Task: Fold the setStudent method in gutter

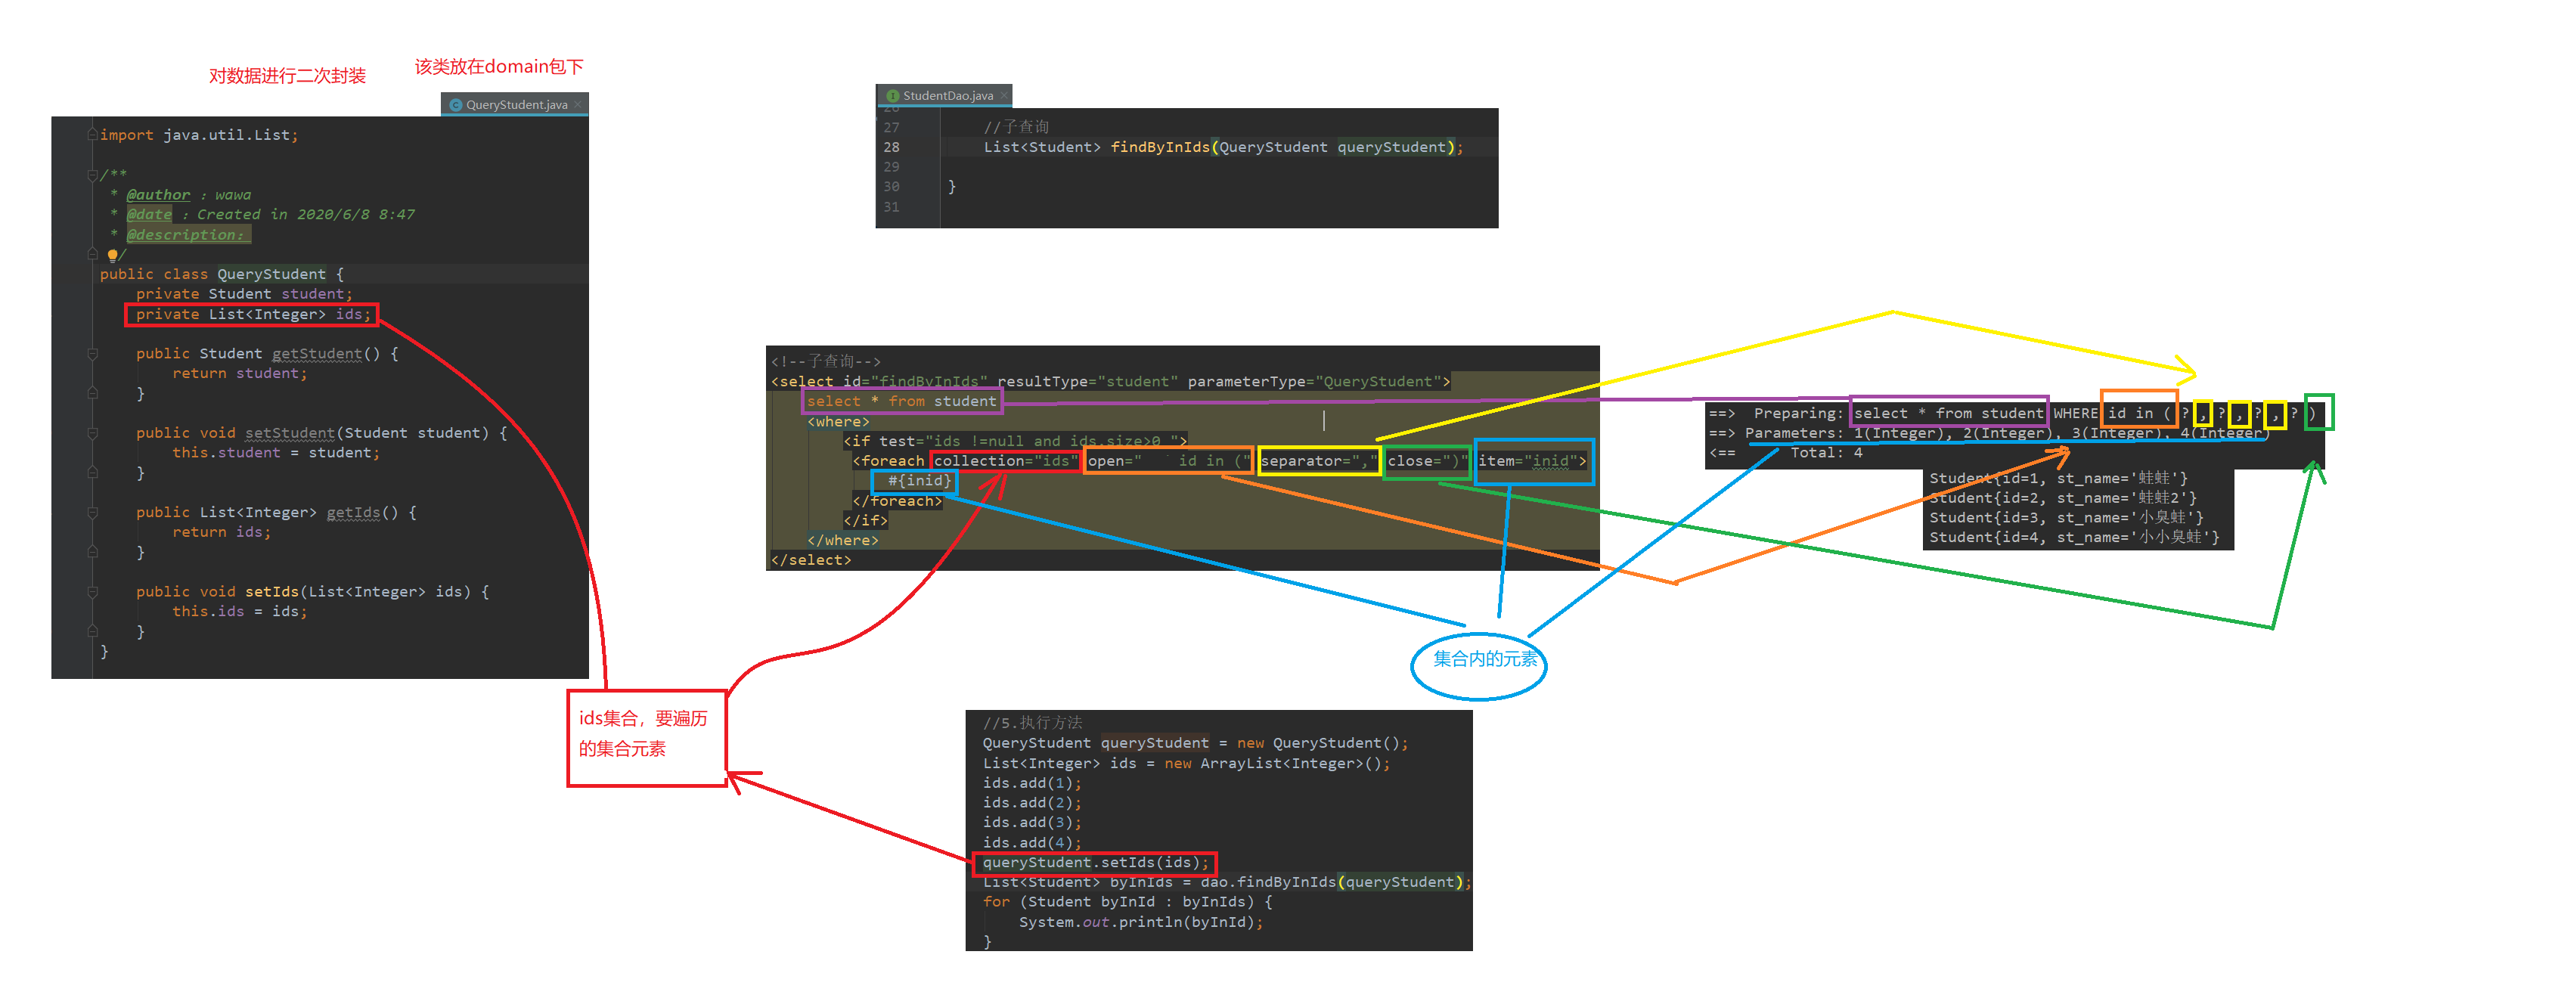Action: 92,432
